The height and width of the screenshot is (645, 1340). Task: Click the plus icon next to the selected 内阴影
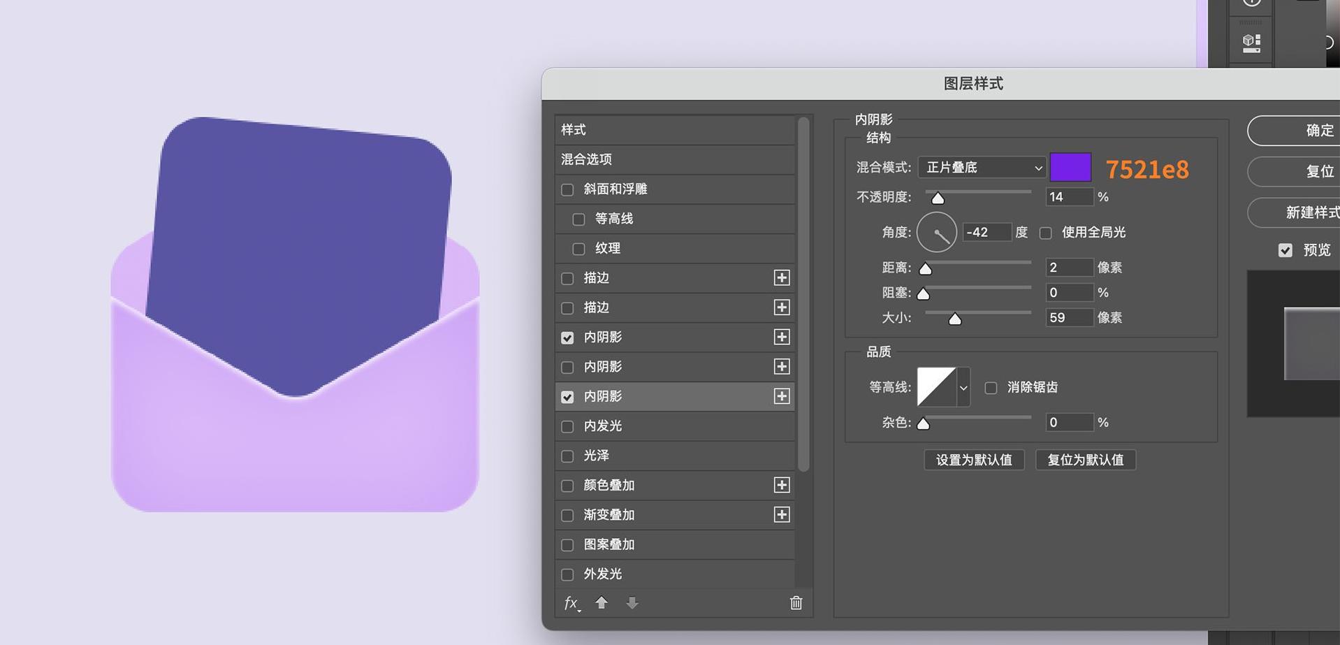[782, 396]
